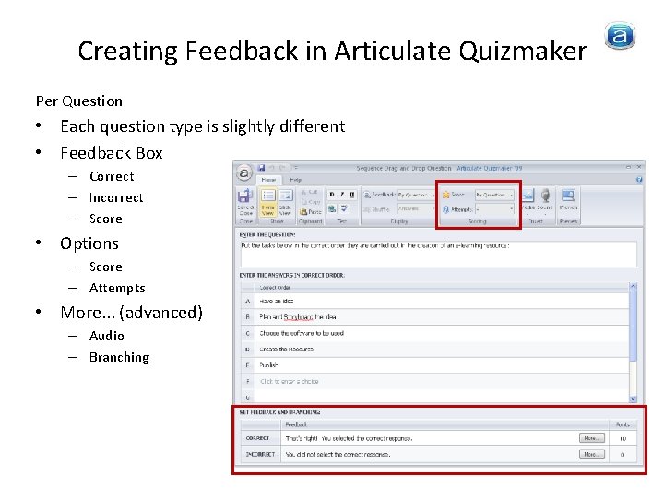This screenshot has height=498, width=664.
Task: Toggle Bold text formatting
Action: pos(332,195)
